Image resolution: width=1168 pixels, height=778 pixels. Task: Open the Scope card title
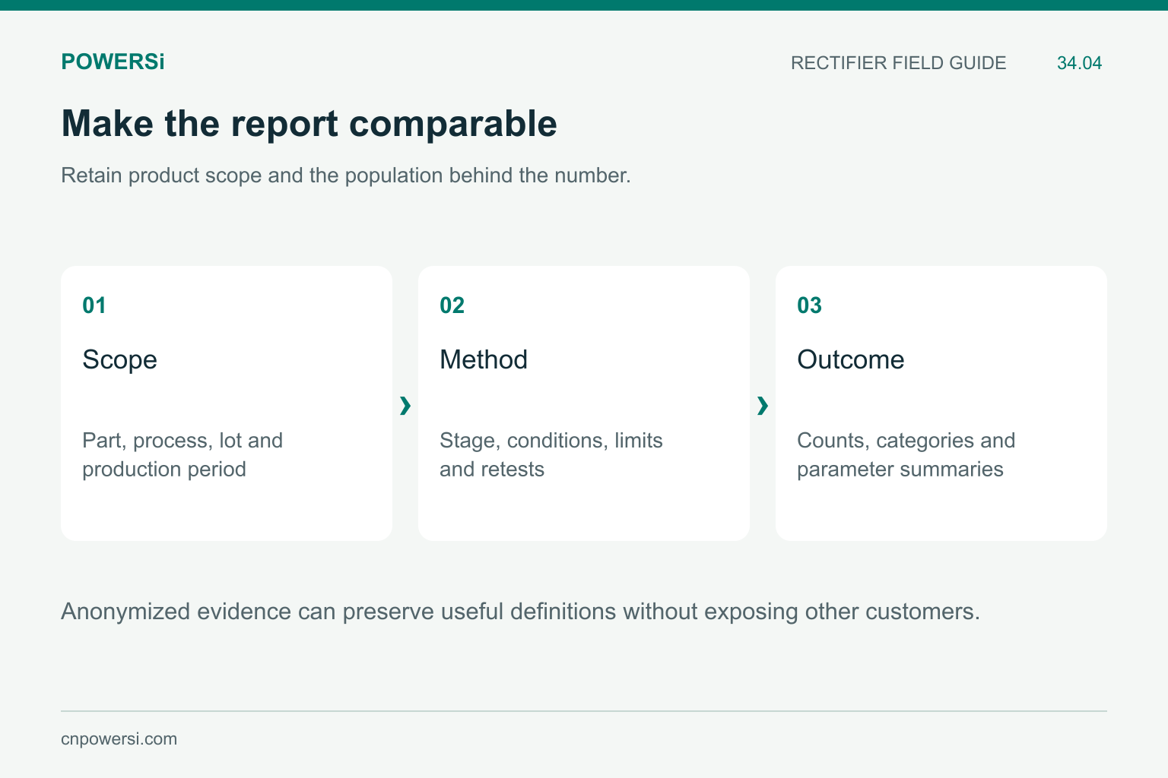(x=119, y=359)
